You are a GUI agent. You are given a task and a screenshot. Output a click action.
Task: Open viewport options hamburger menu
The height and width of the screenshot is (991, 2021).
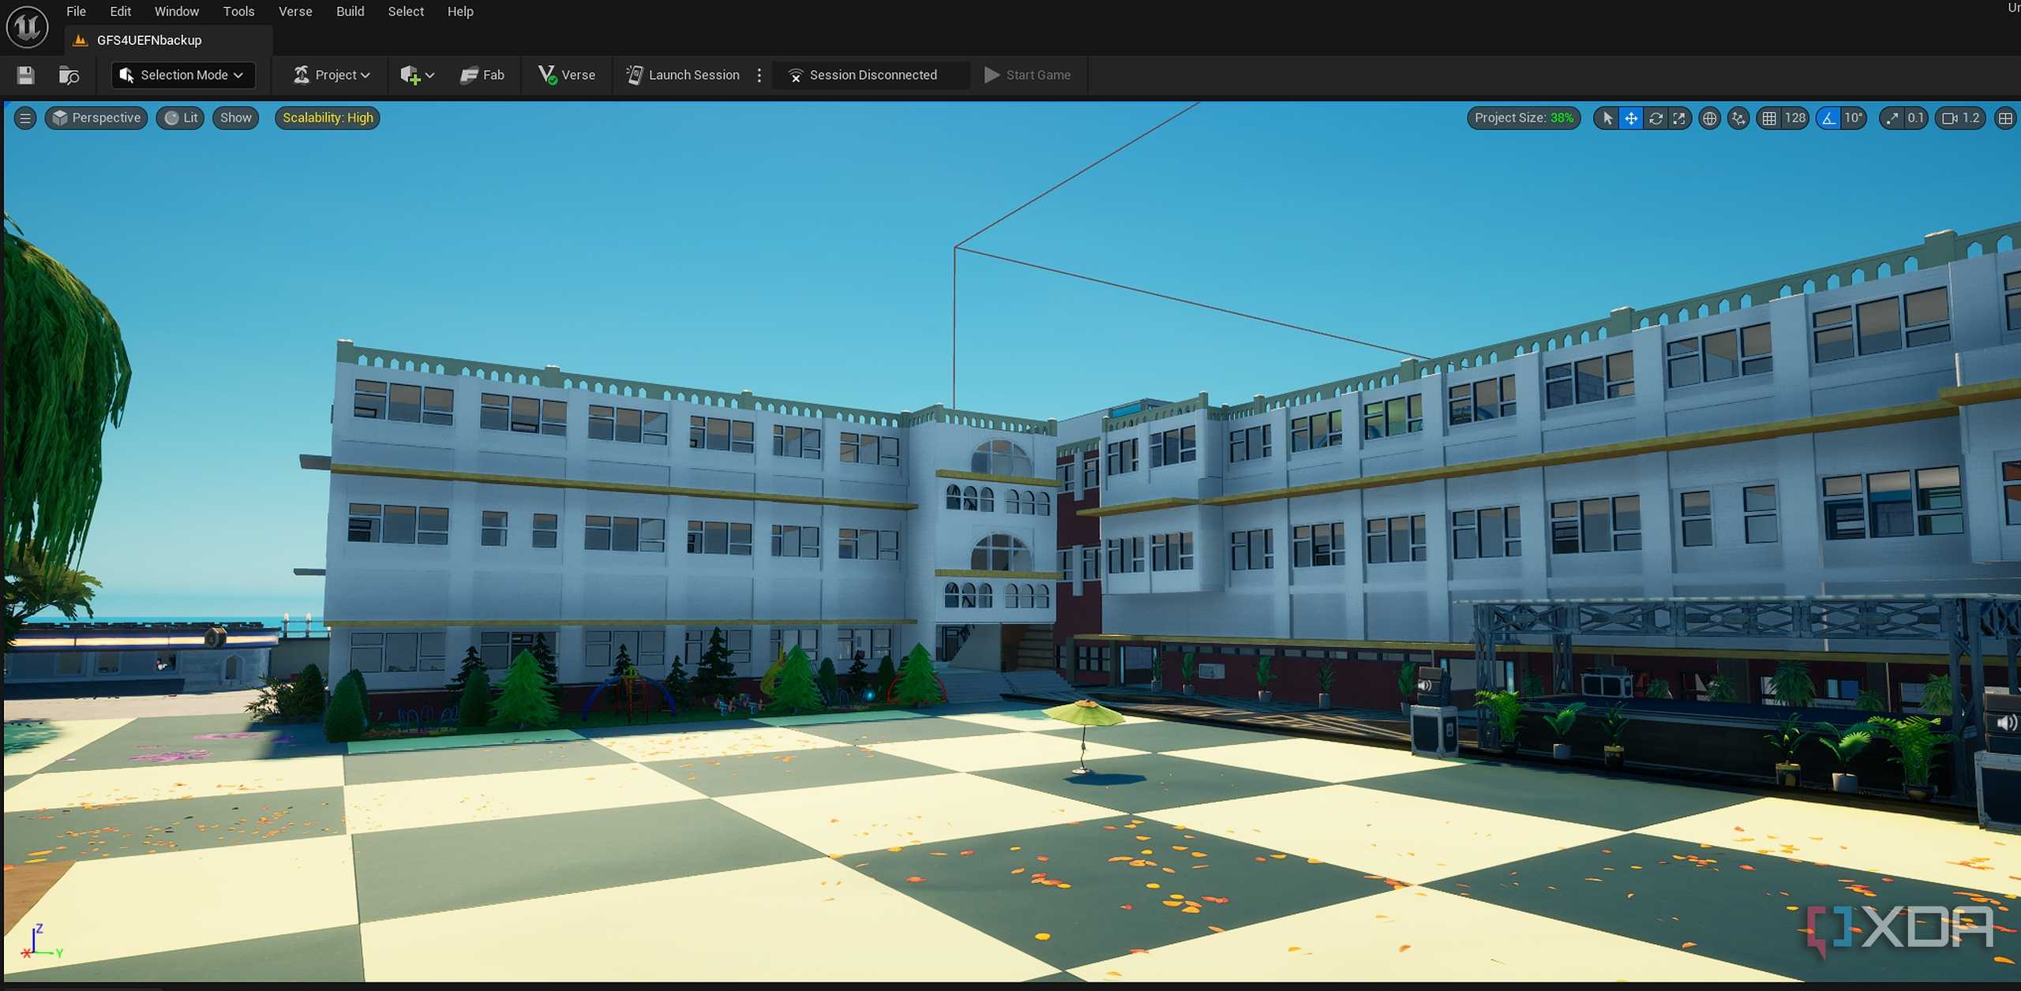point(25,118)
